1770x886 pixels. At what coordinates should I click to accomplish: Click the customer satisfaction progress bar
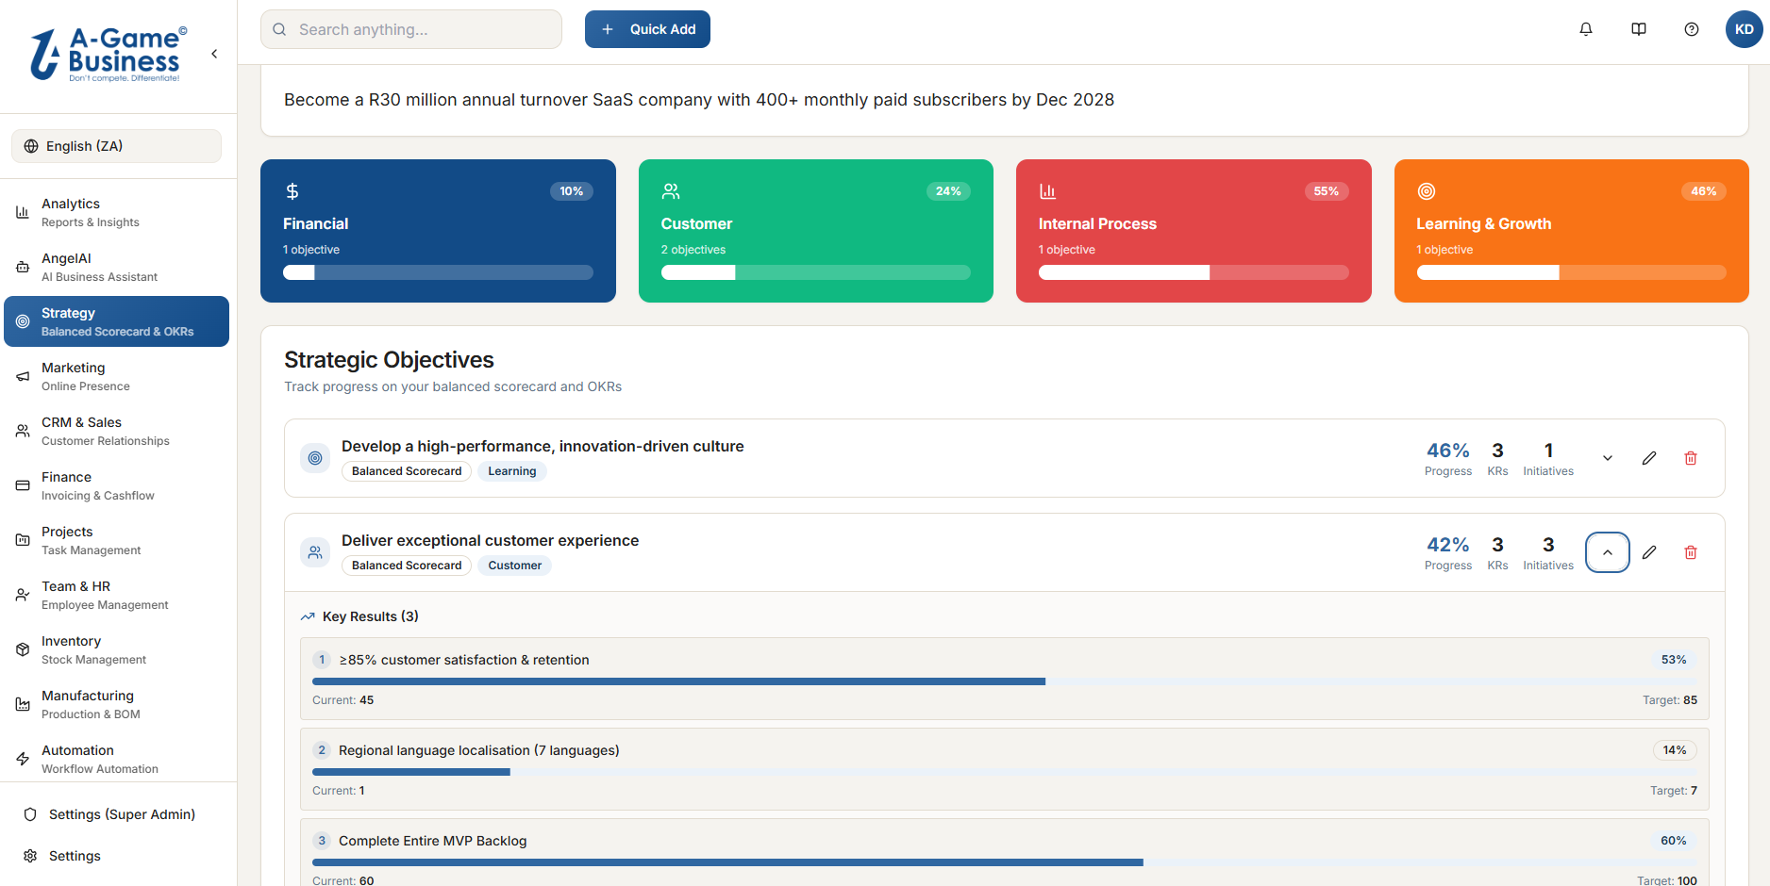[x=1004, y=681]
